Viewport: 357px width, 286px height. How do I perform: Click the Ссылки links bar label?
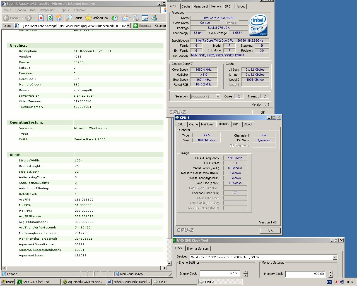pos(160,26)
